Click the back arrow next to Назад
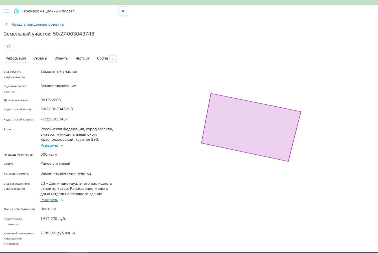The image size is (378, 253). [6, 25]
